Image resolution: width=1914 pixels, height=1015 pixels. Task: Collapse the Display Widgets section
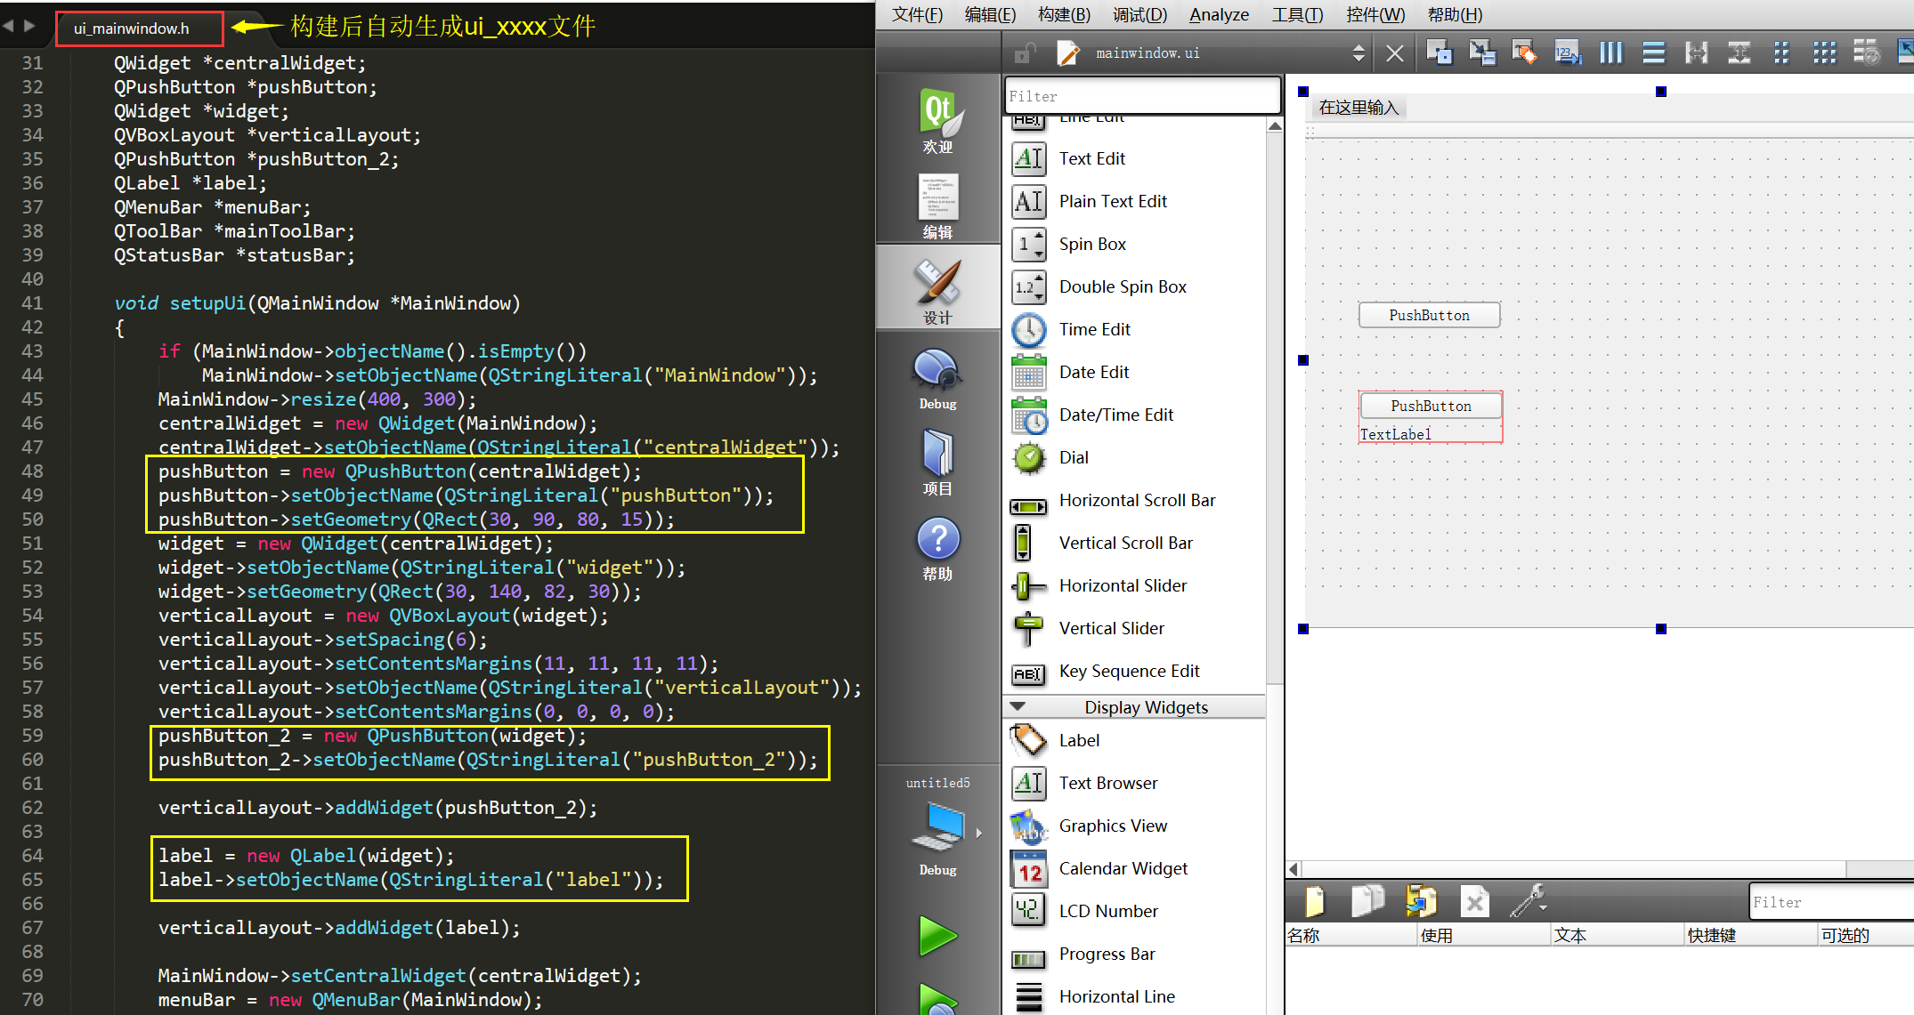tap(1019, 706)
